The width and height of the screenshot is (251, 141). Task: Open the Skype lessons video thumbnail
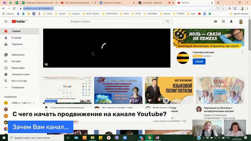point(118,90)
